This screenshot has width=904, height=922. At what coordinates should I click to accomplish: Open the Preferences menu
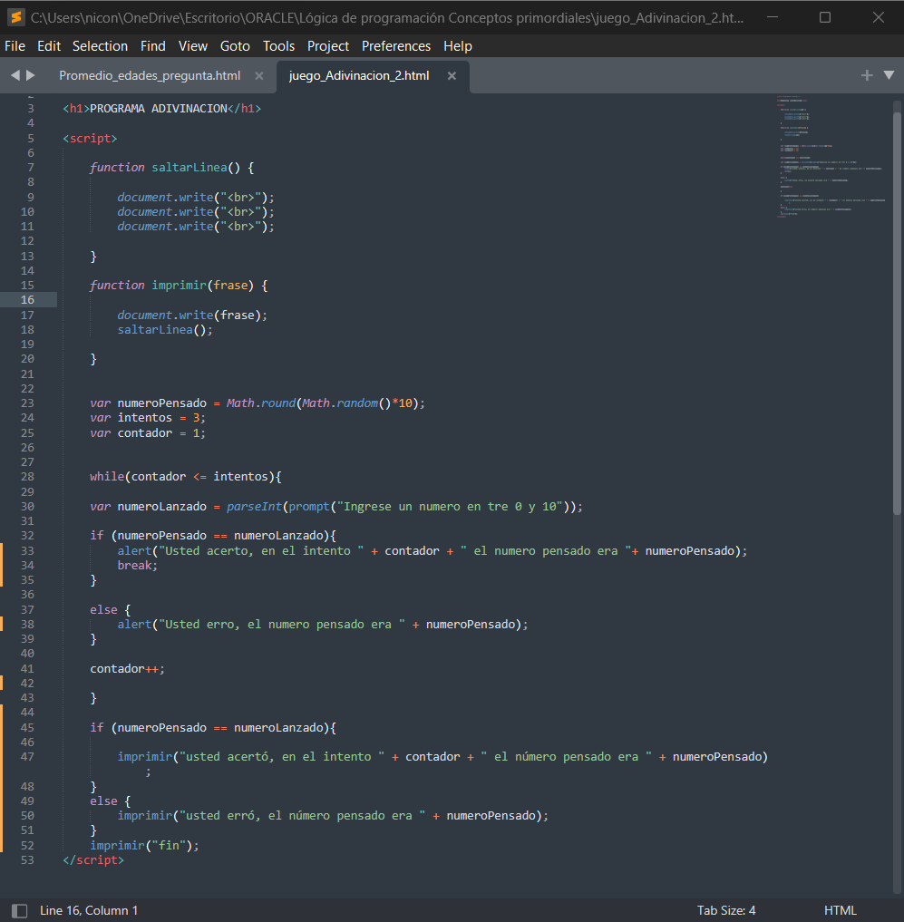tap(396, 46)
